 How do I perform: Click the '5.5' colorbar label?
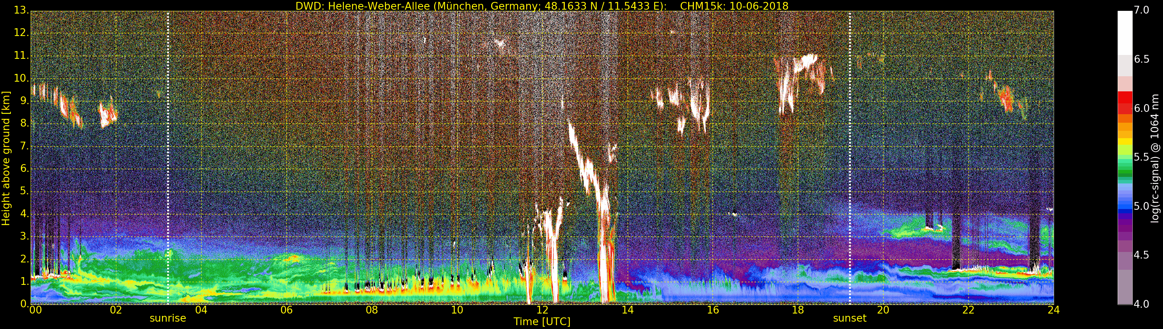1142,157
